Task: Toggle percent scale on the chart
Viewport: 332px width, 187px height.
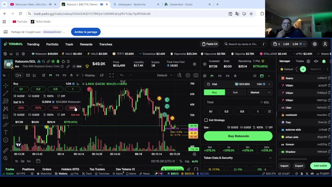Action: click(181, 161)
